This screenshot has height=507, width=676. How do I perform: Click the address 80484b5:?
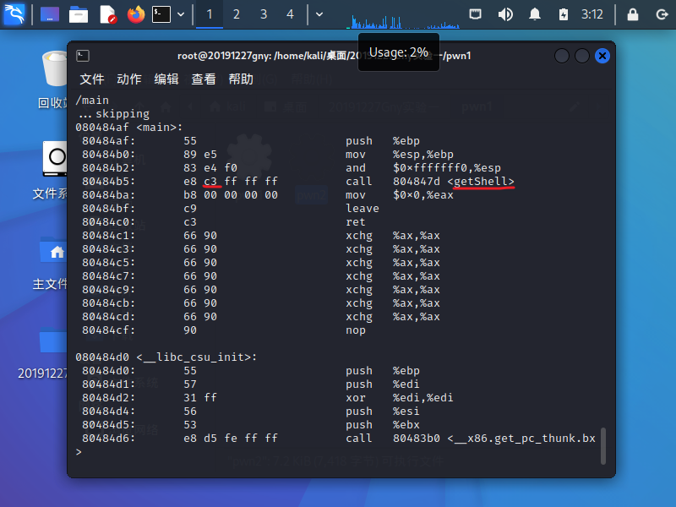click(x=109, y=182)
